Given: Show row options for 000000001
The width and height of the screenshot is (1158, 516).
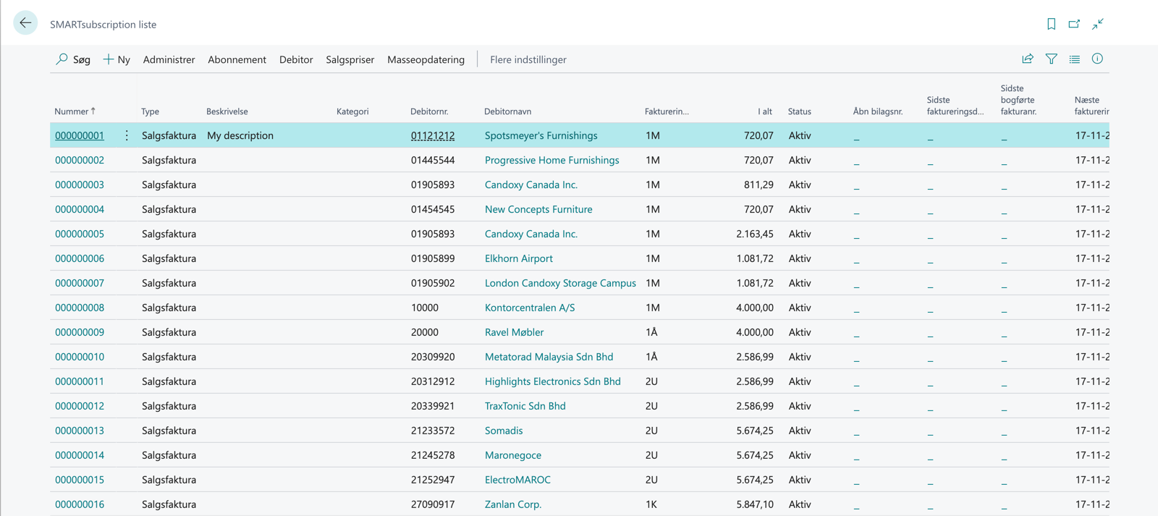Looking at the screenshot, I should (x=127, y=135).
